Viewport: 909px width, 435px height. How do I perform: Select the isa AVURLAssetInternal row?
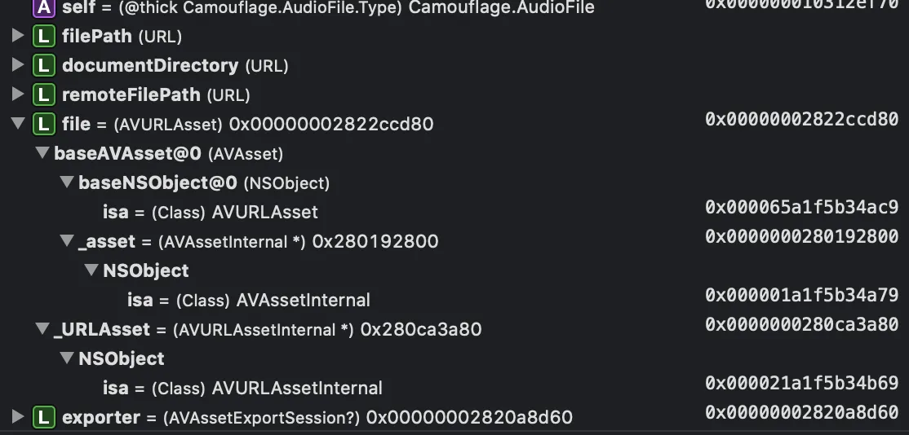click(x=242, y=389)
